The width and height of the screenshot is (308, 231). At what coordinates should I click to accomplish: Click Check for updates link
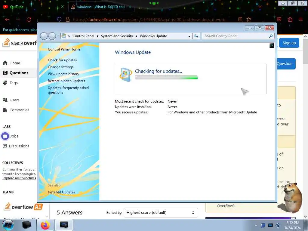pos(62,60)
